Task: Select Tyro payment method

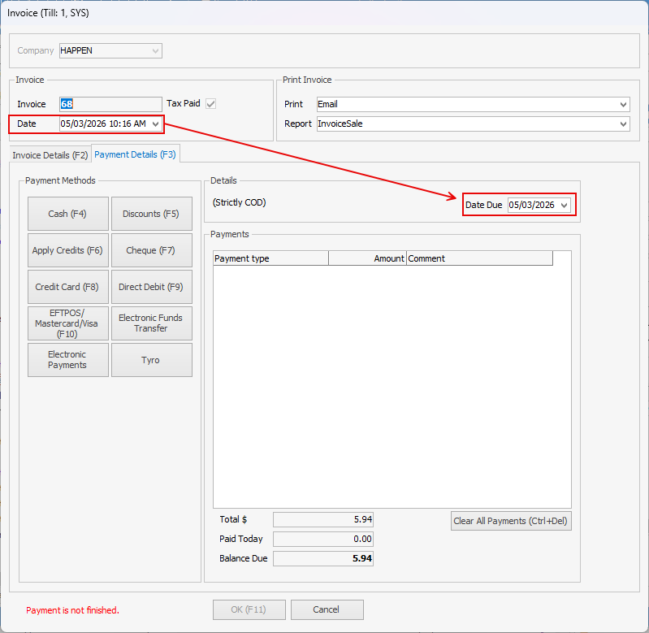Action: [152, 360]
